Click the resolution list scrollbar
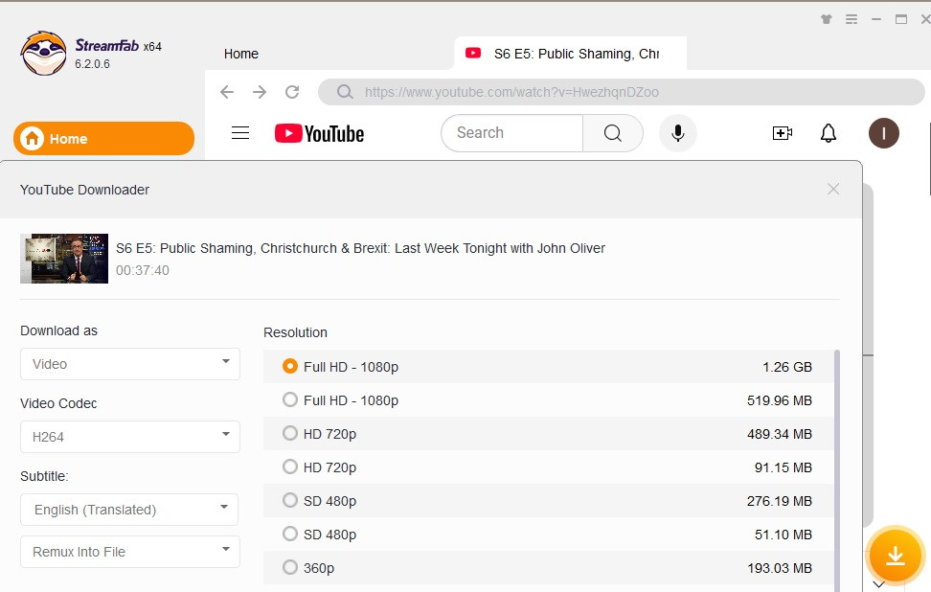Image resolution: width=931 pixels, height=592 pixels. pos(837,469)
